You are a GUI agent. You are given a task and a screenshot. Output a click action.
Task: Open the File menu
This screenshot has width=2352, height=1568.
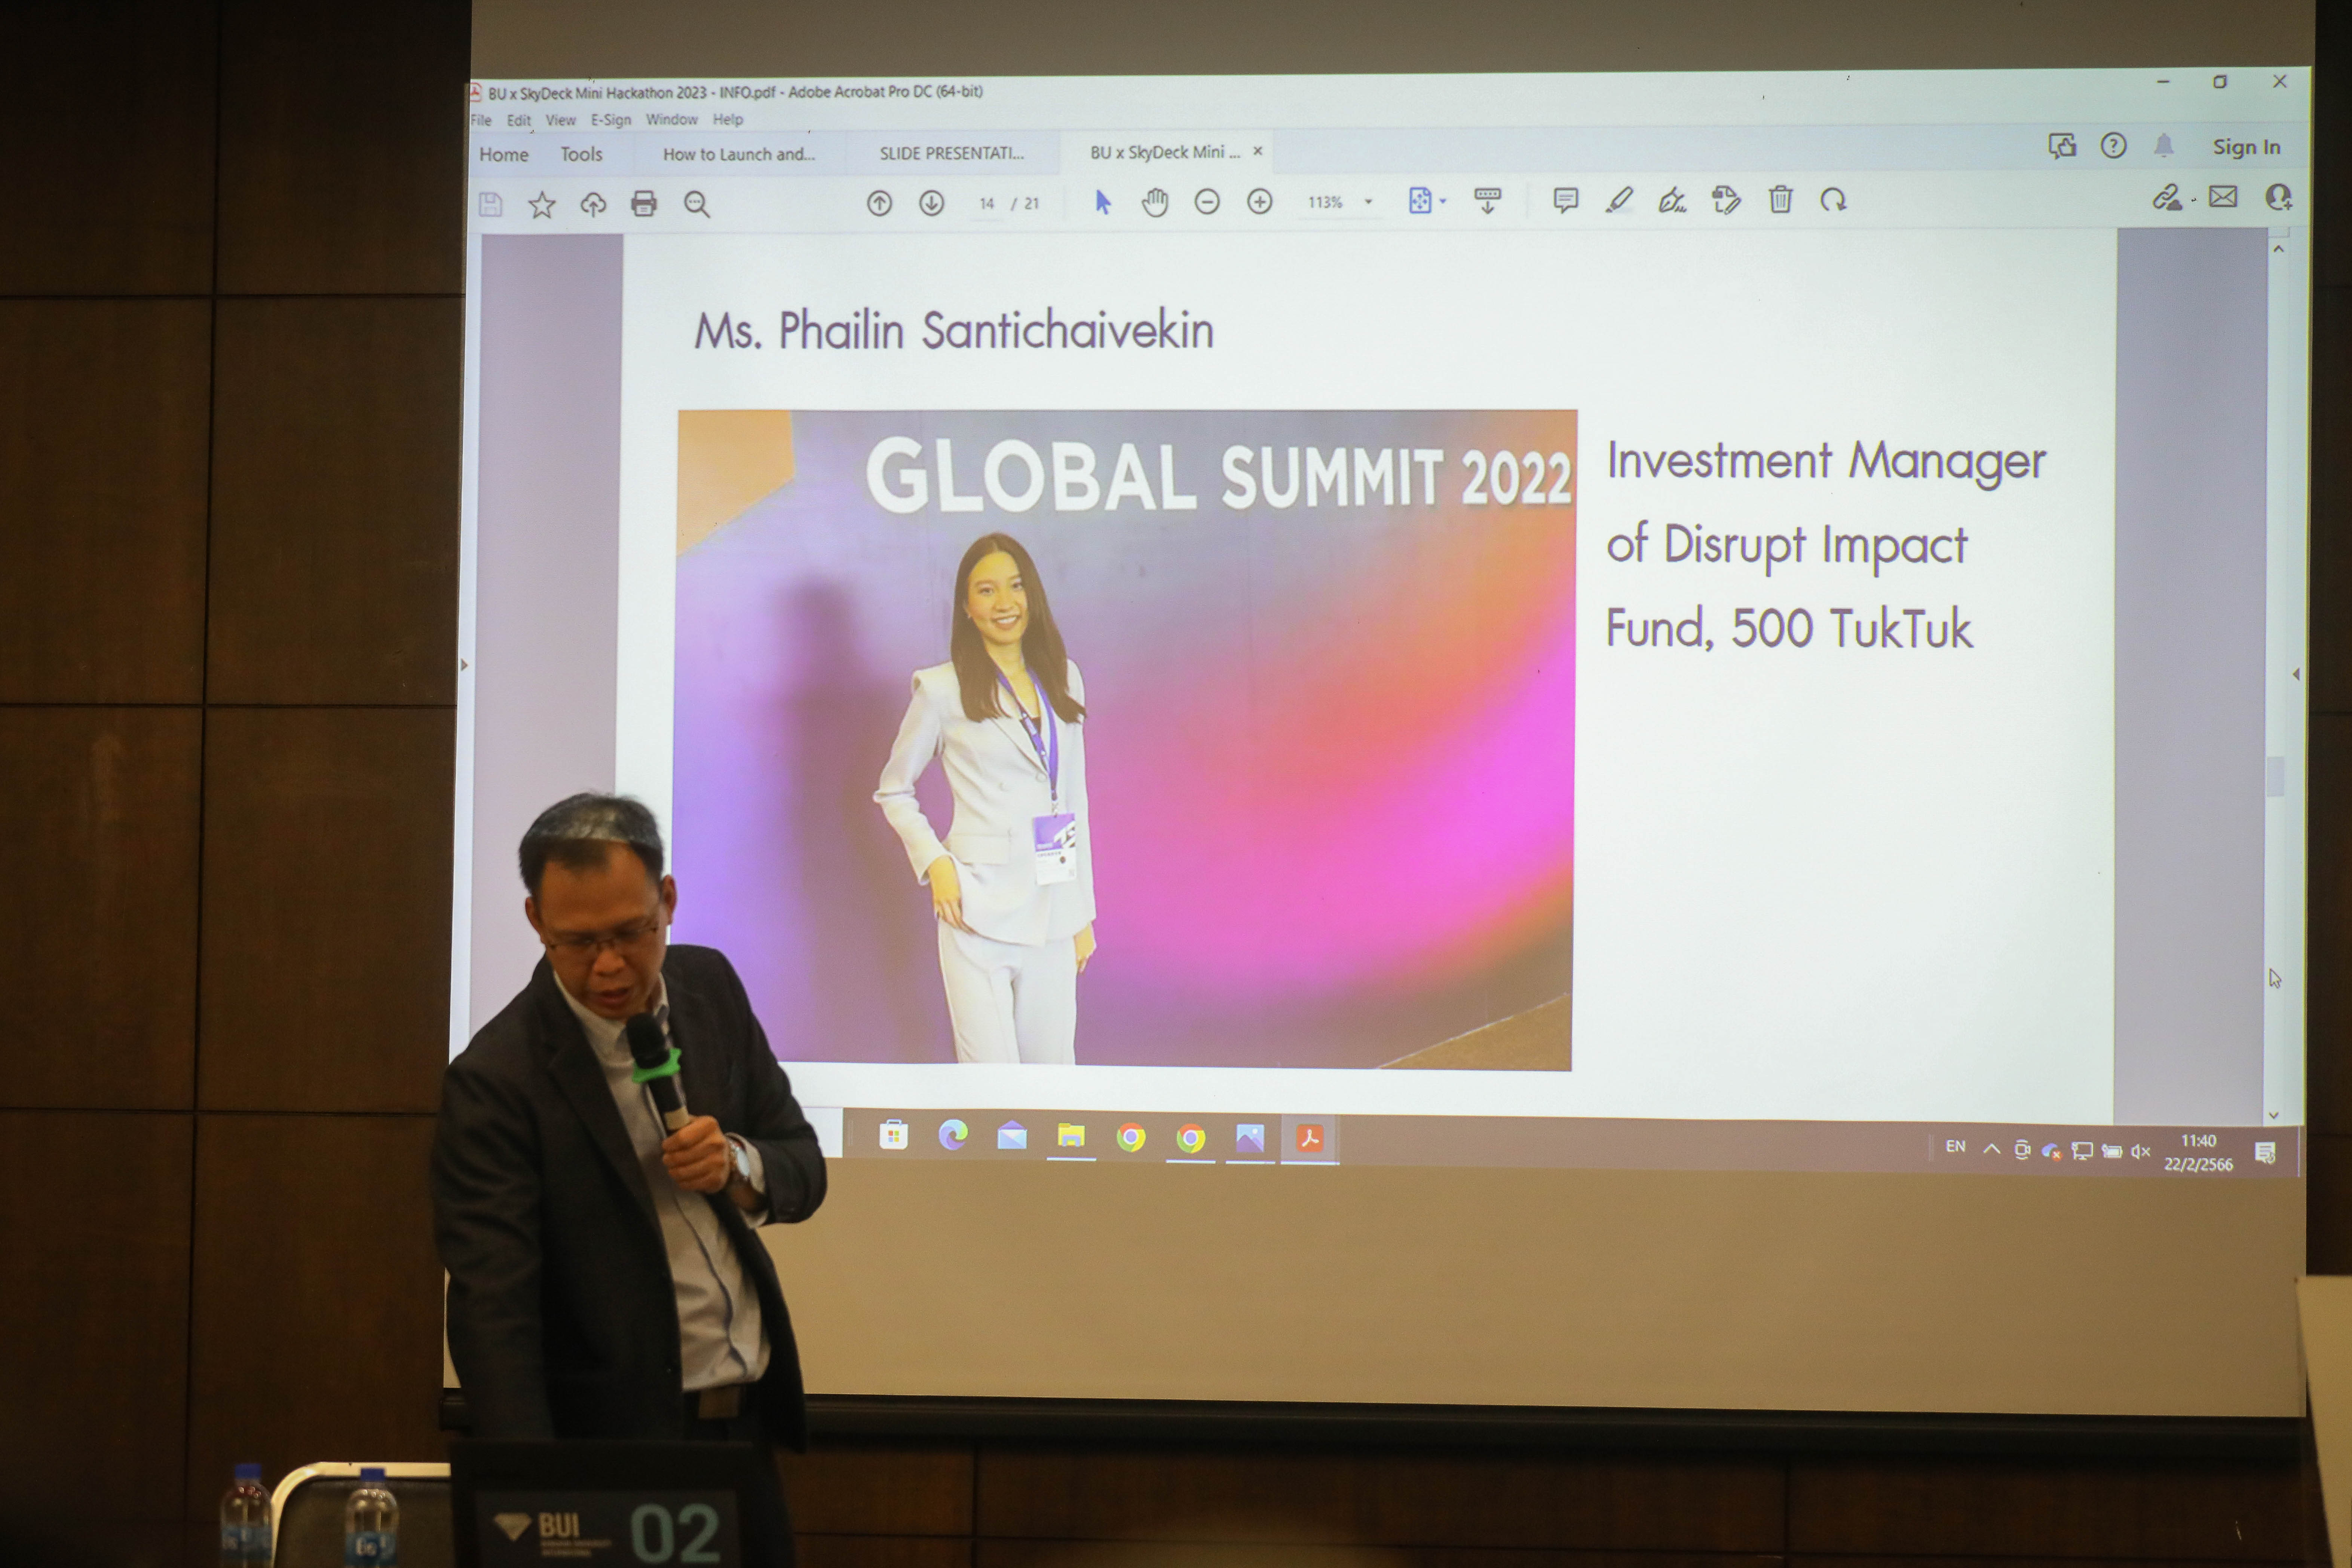pyautogui.click(x=481, y=120)
